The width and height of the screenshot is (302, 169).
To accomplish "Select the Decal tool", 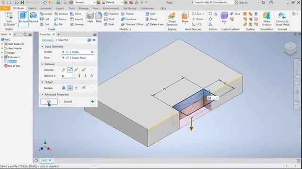I will pos(75,14).
